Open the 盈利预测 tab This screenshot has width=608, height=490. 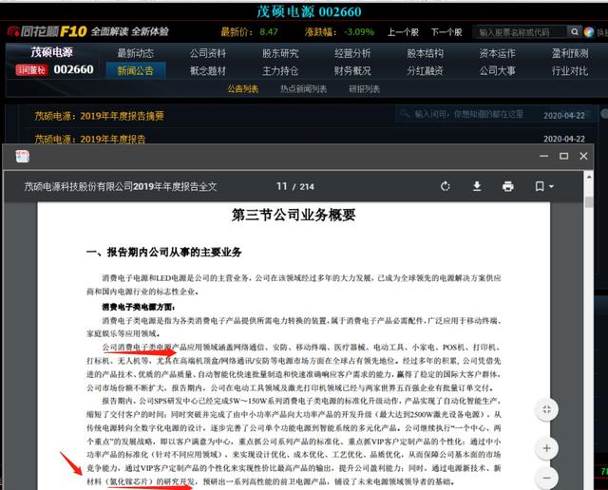[x=570, y=53]
